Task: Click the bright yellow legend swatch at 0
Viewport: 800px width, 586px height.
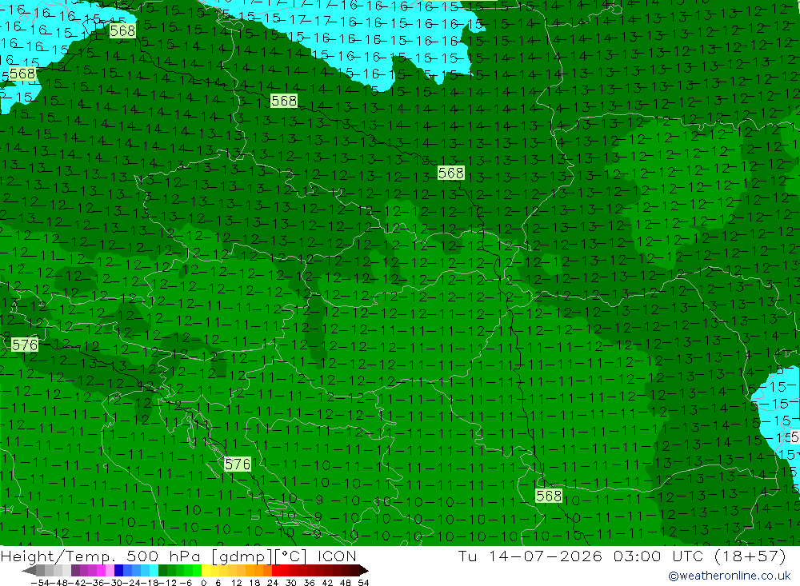Action: tap(206, 571)
